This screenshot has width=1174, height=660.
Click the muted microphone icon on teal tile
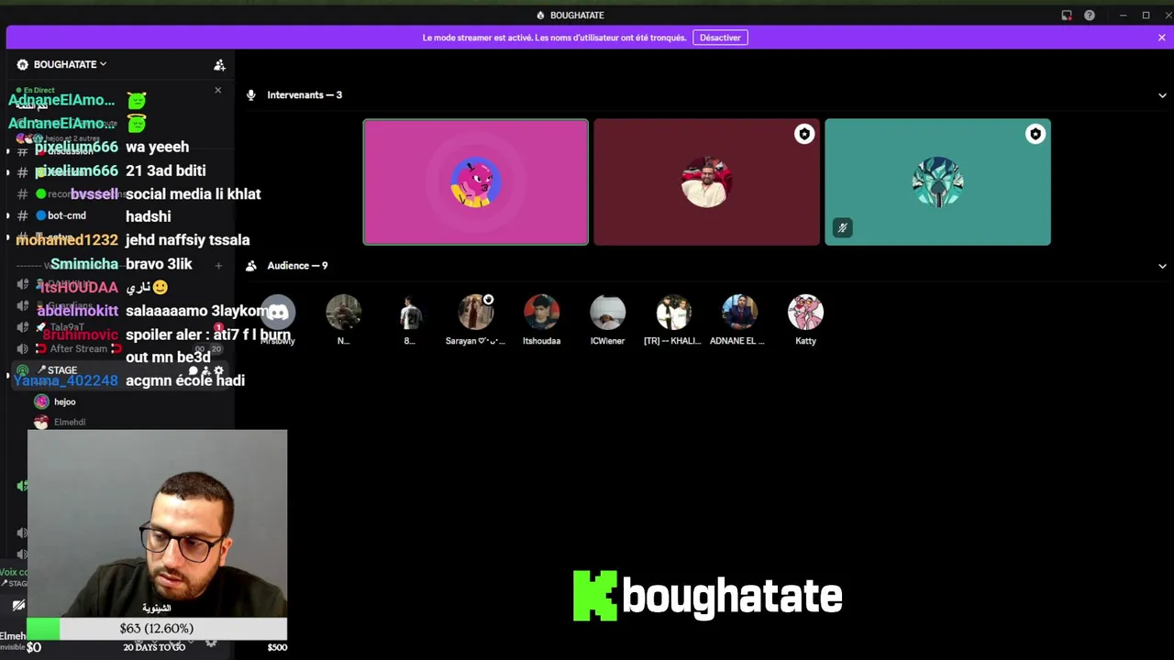tap(842, 227)
